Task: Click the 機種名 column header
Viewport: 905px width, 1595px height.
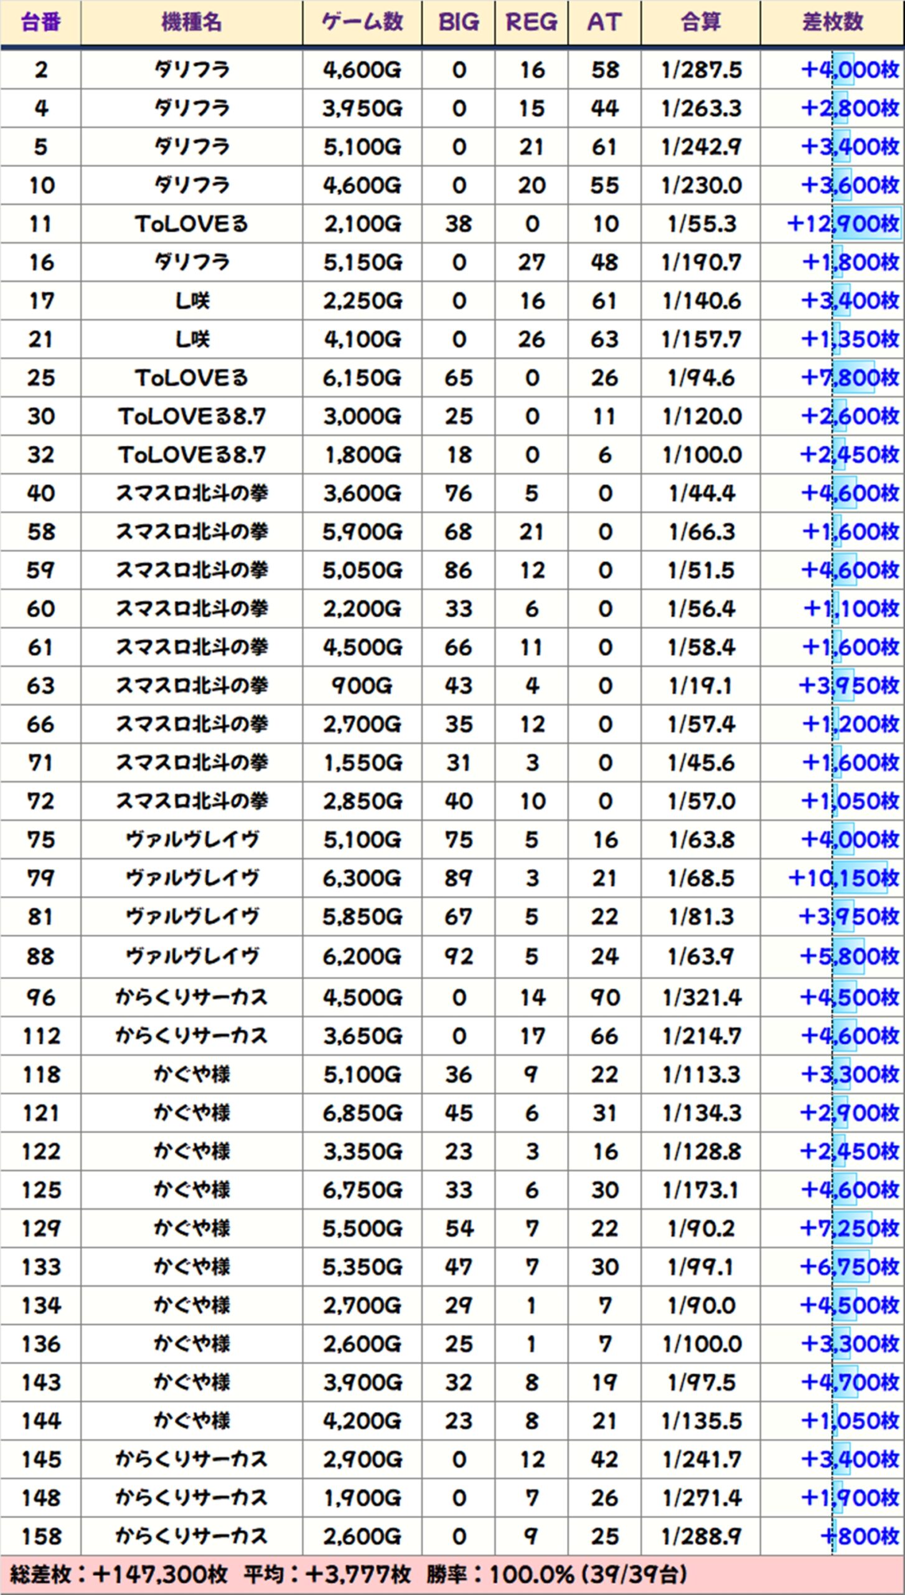Action: 192,22
